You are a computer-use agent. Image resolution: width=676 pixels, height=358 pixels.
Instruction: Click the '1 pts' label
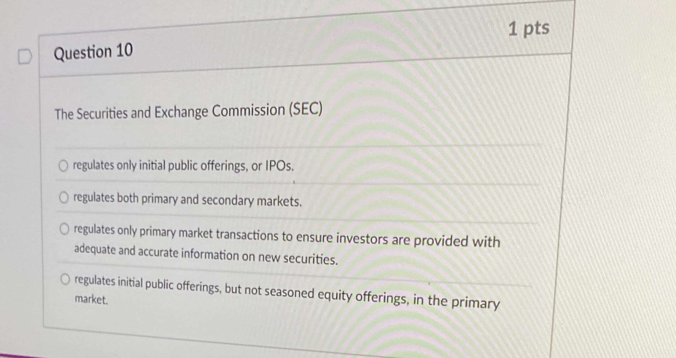530,29
